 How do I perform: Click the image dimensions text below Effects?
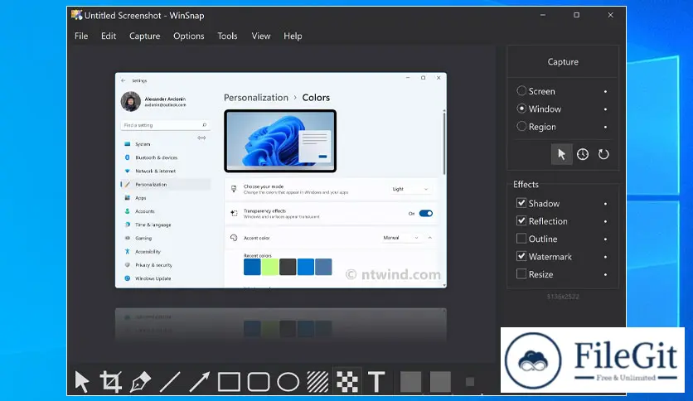[563, 297]
